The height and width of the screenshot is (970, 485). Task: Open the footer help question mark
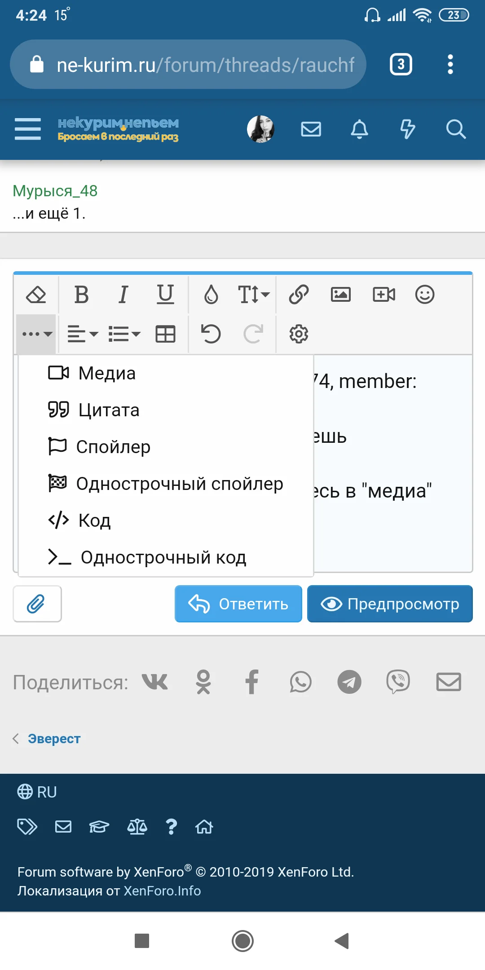coord(171,826)
